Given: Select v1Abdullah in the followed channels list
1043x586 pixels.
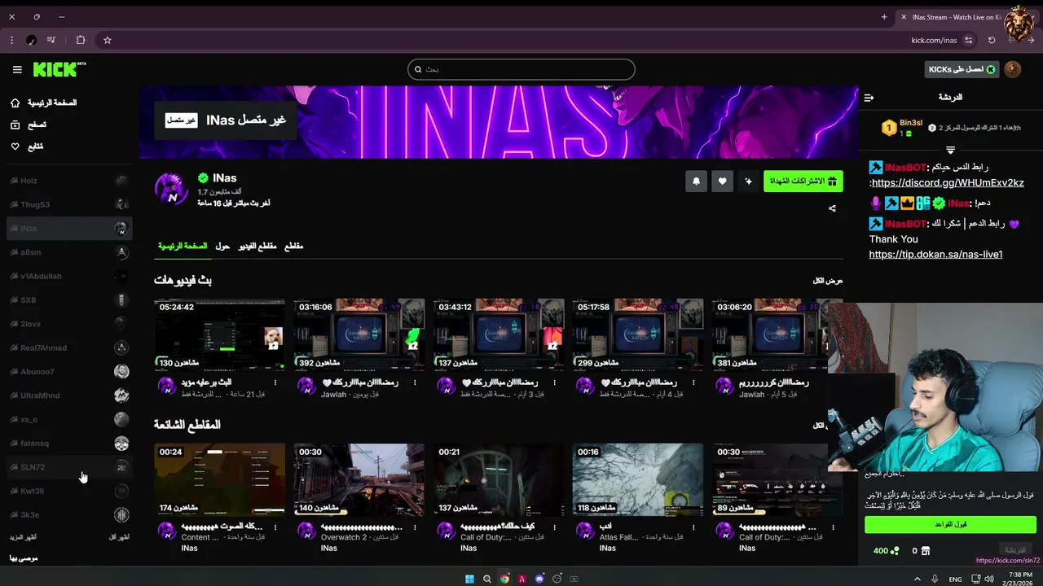Looking at the screenshot, I should [69, 276].
